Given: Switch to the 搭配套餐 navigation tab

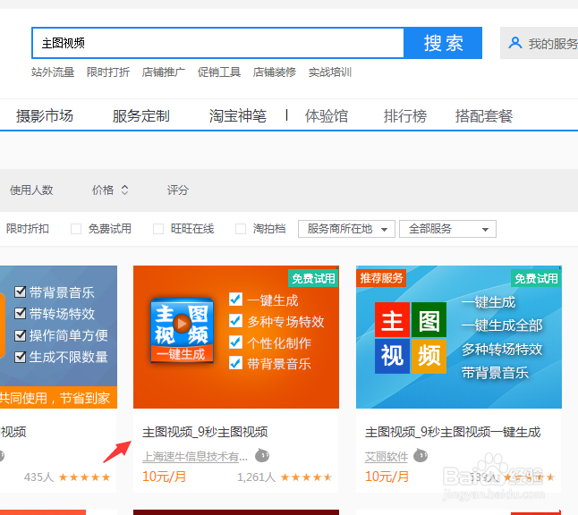Looking at the screenshot, I should click(484, 116).
